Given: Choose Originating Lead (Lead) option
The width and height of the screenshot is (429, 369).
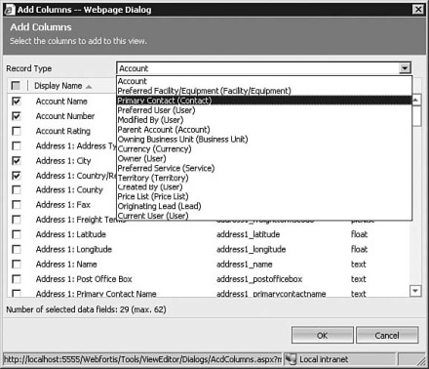Looking at the screenshot, I should point(264,206).
